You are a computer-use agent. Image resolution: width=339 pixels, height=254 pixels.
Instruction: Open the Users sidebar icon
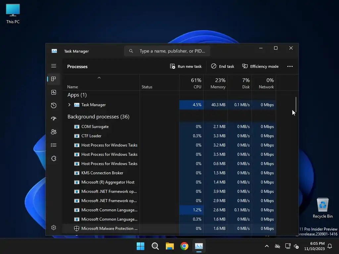[54, 132]
